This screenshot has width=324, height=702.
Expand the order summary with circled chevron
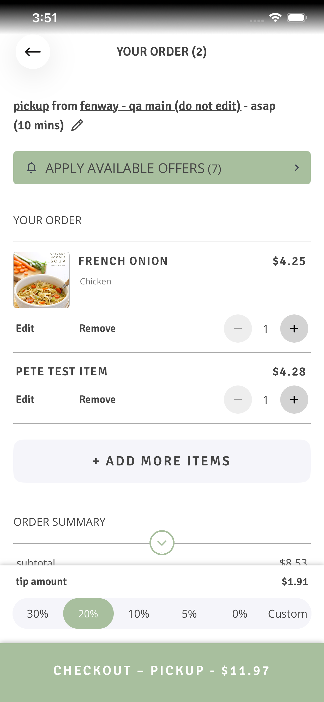tap(162, 543)
